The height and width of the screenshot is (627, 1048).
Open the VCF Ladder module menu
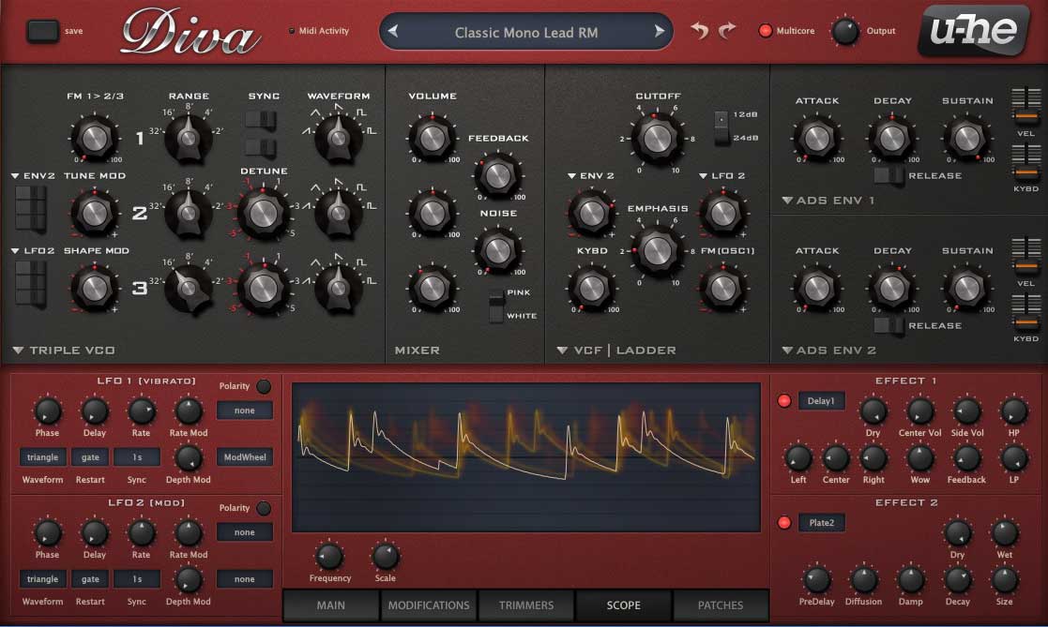tap(562, 351)
